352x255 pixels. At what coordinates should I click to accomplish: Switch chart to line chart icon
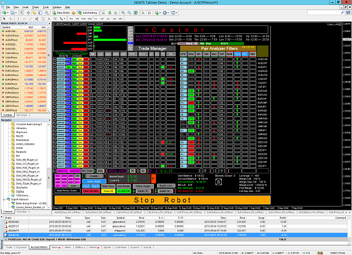pyautogui.click(x=116, y=13)
